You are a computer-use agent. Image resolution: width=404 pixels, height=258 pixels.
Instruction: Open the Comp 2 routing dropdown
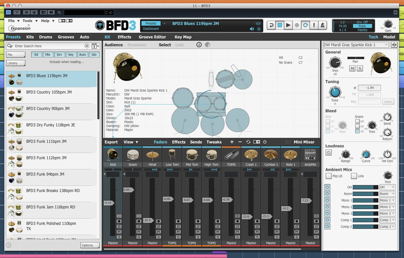[x=387, y=227]
